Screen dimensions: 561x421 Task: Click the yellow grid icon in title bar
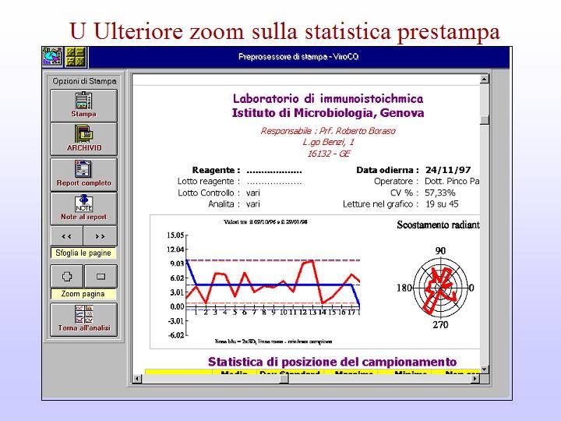tap(76, 57)
